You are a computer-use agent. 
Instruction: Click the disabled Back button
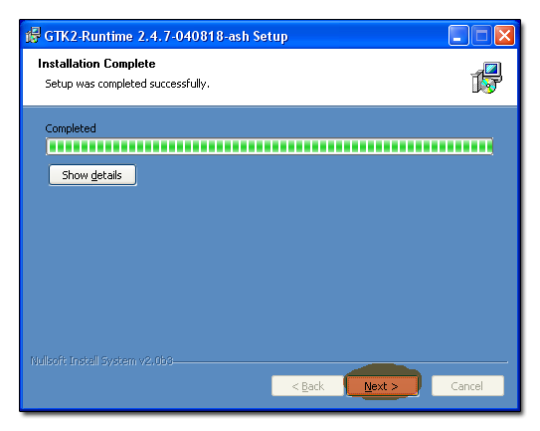pos(307,386)
